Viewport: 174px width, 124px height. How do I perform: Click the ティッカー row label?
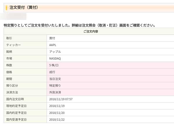[x=13, y=45]
